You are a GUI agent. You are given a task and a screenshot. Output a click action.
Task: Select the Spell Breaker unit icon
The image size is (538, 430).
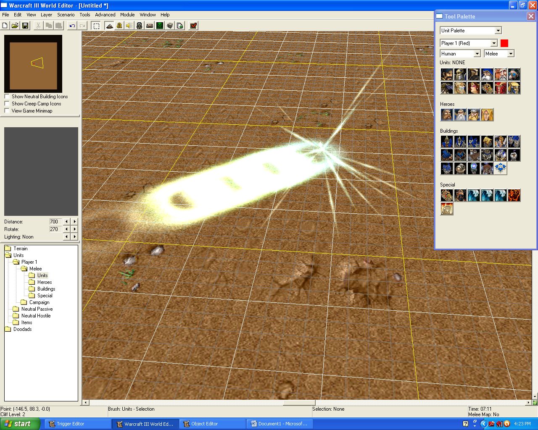point(514,88)
